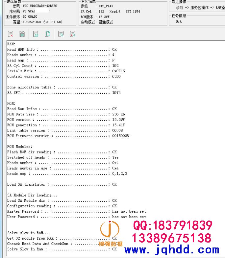Click the Master Password status line
Screen dimensions: 225x258
point(77,211)
